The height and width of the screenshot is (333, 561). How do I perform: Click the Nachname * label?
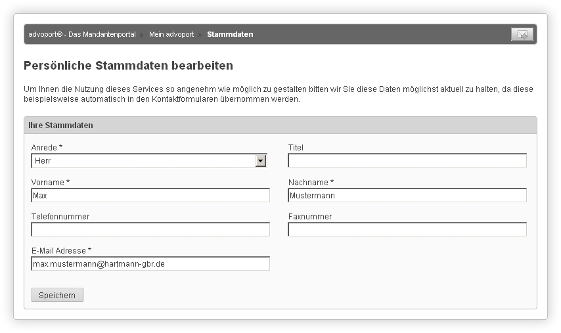311,183
